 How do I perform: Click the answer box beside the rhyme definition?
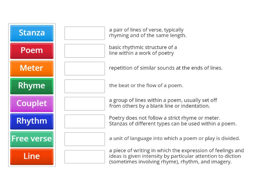tap(84, 68)
